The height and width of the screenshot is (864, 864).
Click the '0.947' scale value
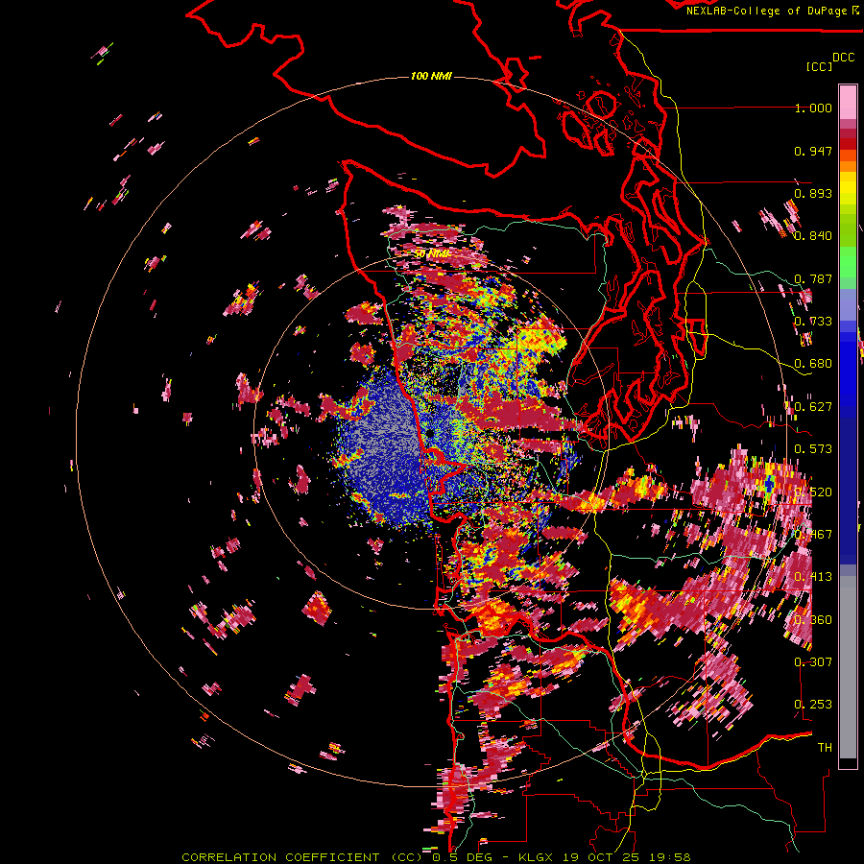(x=813, y=151)
